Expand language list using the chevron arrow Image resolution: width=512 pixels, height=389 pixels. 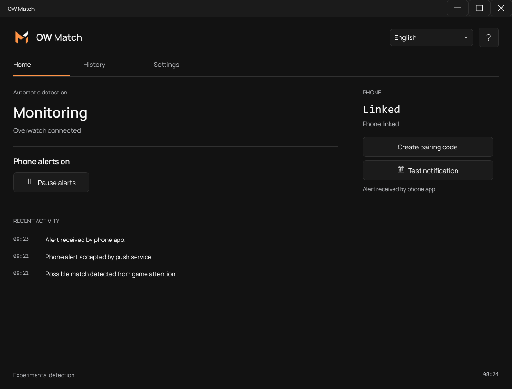click(x=466, y=37)
